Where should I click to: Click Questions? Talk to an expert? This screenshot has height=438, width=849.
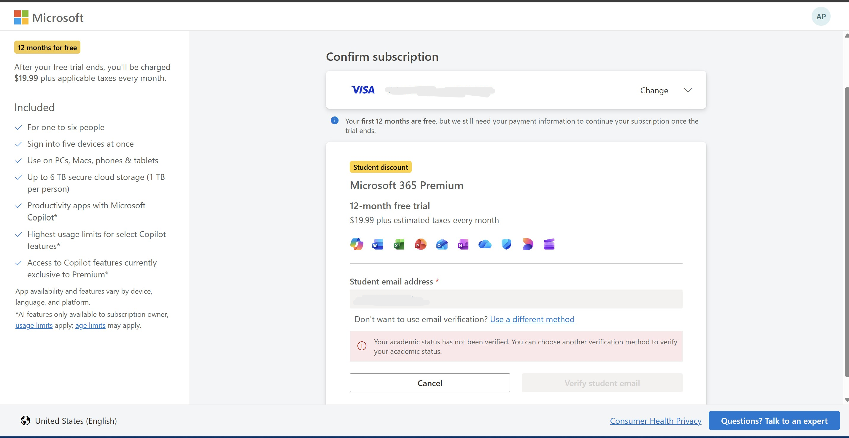(x=774, y=421)
